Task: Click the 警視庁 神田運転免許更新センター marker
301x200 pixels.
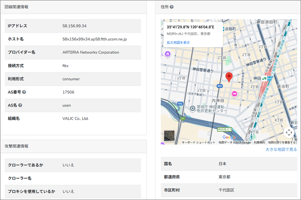Action: [193, 109]
